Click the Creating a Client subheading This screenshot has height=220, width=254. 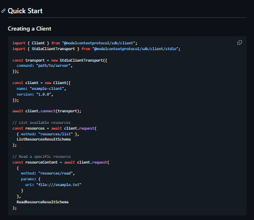29,29
